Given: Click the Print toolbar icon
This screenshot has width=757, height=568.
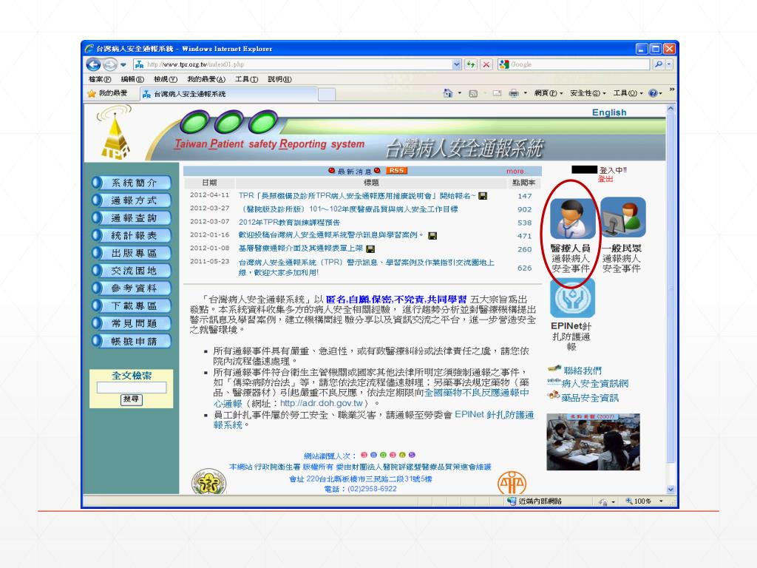Looking at the screenshot, I should click(x=514, y=94).
